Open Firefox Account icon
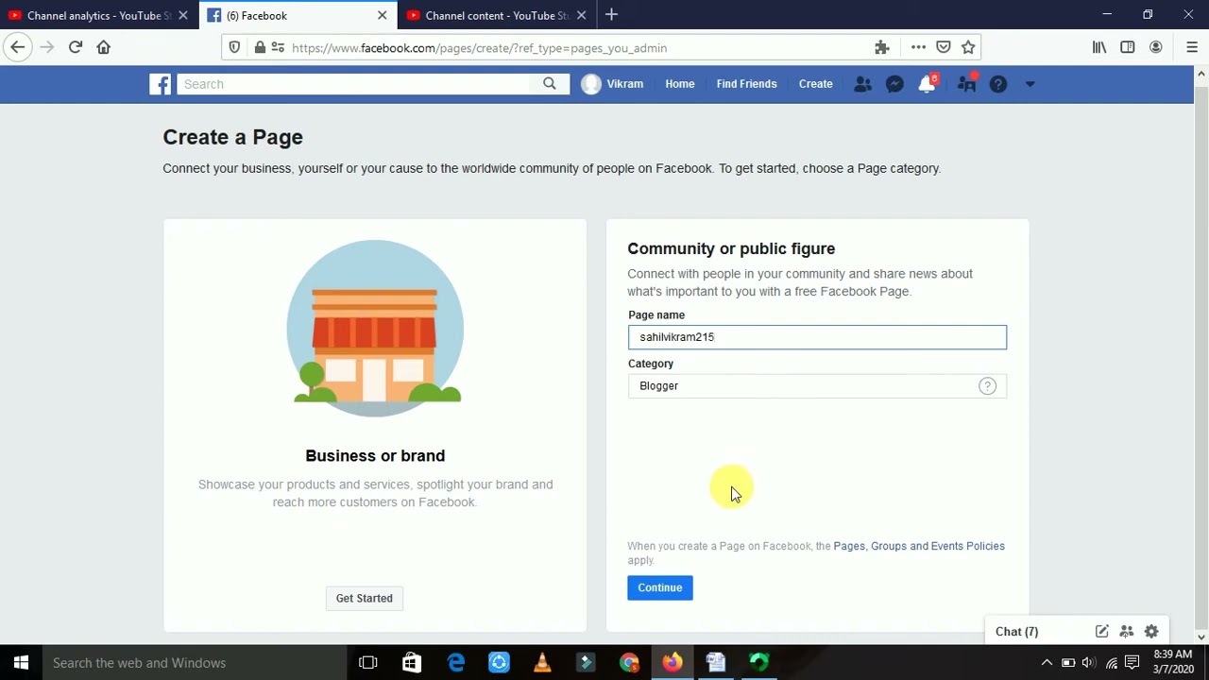The width and height of the screenshot is (1209, 680). pos(1156,47)
